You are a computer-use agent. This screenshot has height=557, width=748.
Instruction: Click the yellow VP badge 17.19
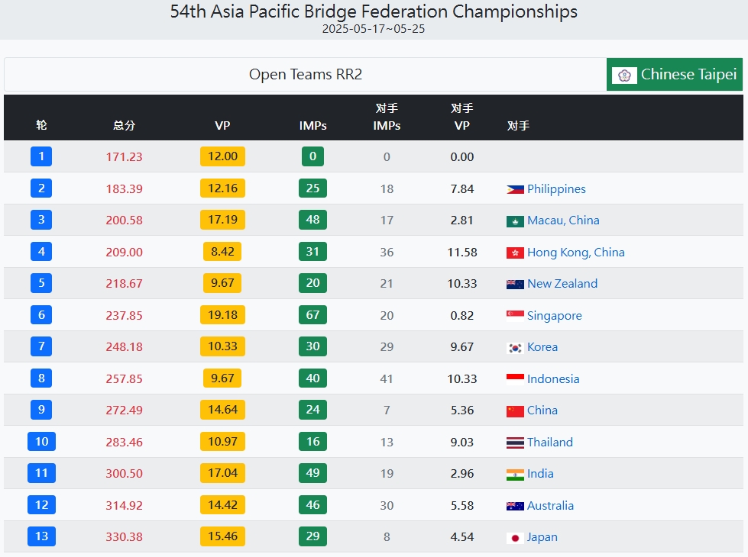223,220
